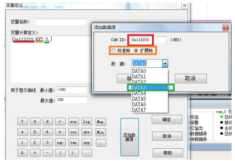Choose DATA4 from the dropdown list
235x161 pixels.
tap(150, 93)
